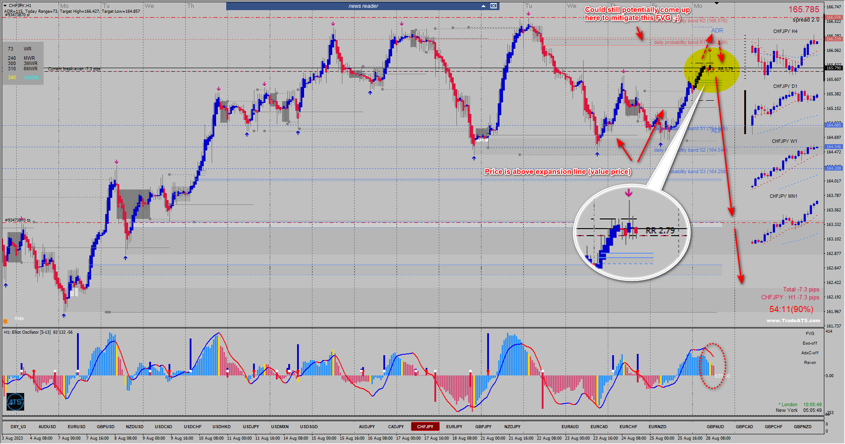Load the EURCHF symbol
Viewport: 845px width, 444px height.
pos(628,427)
